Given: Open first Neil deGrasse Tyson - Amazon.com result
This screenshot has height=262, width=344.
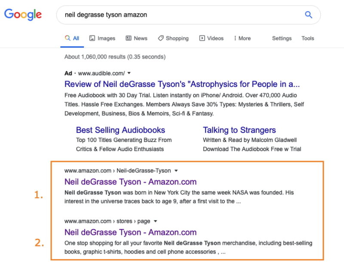Looking at the screenshot, I should click(x=130, y=182).
